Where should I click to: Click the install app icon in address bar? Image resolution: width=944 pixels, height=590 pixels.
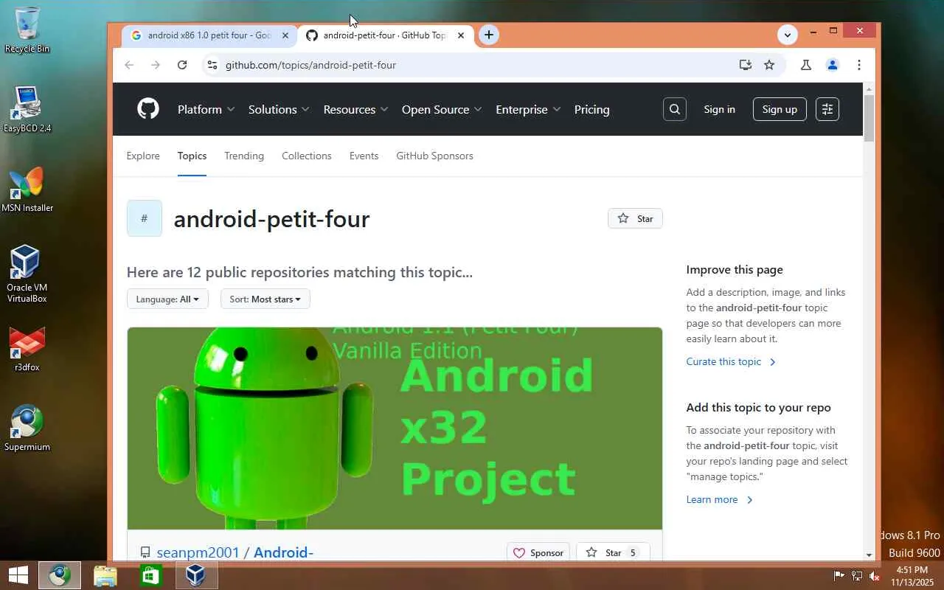click(x=746, y=65)
